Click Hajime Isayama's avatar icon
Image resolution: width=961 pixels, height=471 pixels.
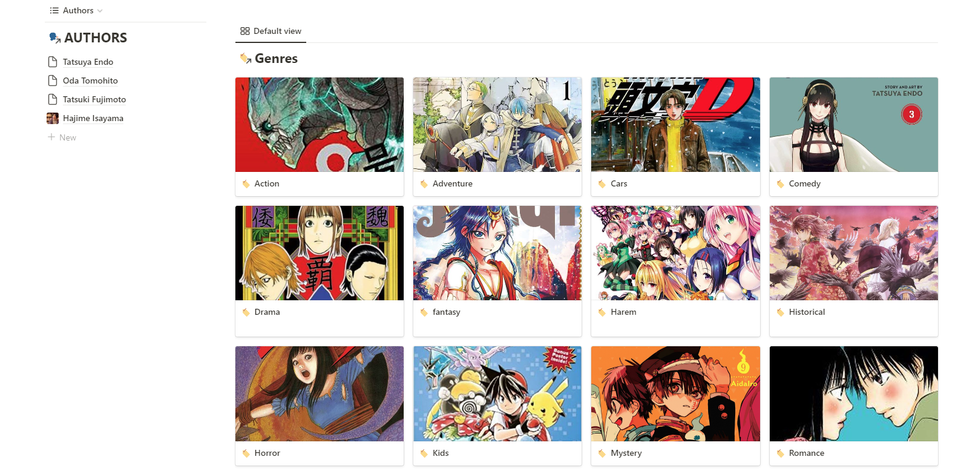53,118
